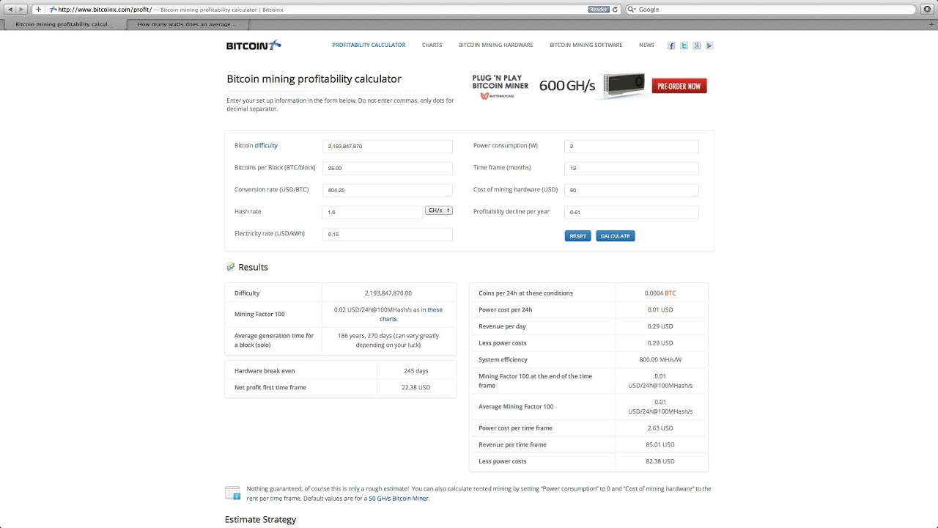This screenshot has height=528, width=938.
Task: Click the YouTube icon in header
Action: (x=709, y=45)
